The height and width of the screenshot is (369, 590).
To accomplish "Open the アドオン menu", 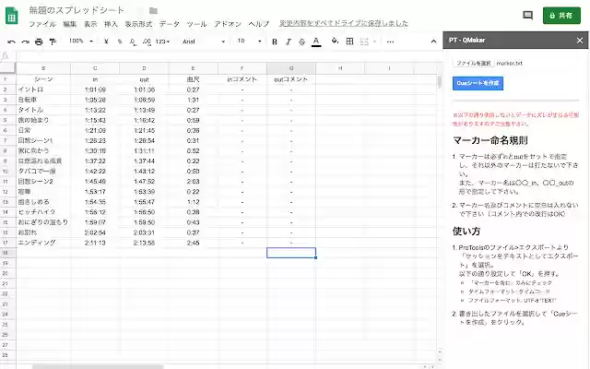I will pos(228,24).
